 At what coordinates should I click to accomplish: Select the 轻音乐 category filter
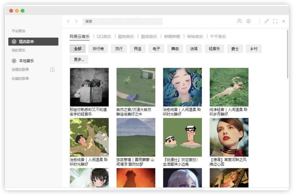(215, 49)
